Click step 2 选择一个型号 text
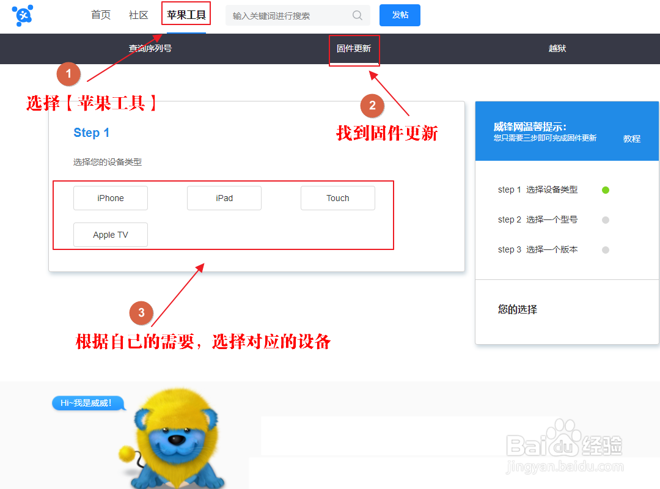Screen dimensions: 660x489 [x=538, y=219]
